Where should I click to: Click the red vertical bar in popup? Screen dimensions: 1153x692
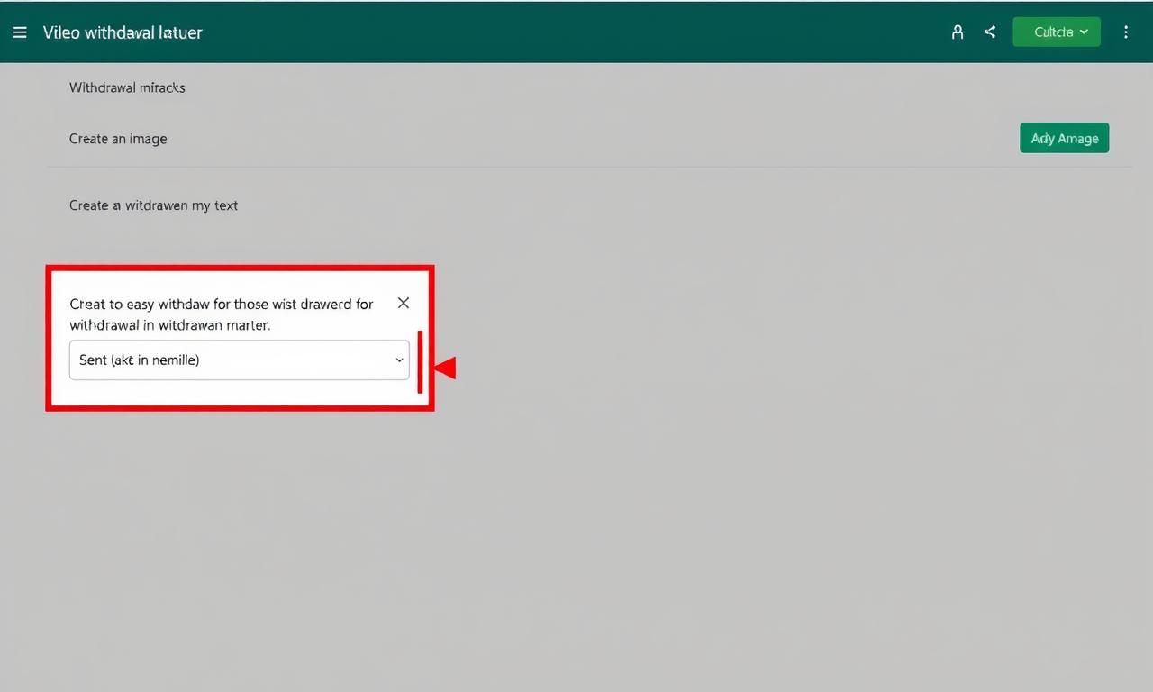[x=420, y=361]
